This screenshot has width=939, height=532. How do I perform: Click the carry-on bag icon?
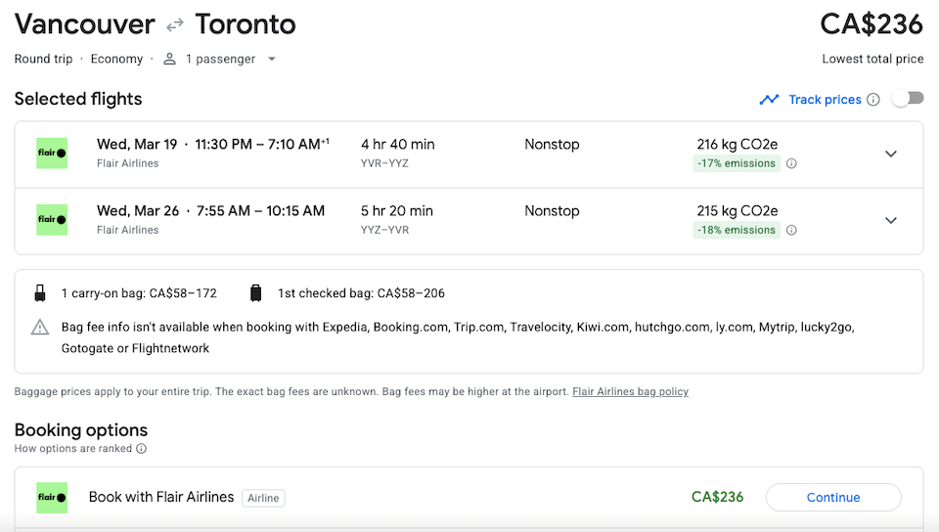(40, 293)
